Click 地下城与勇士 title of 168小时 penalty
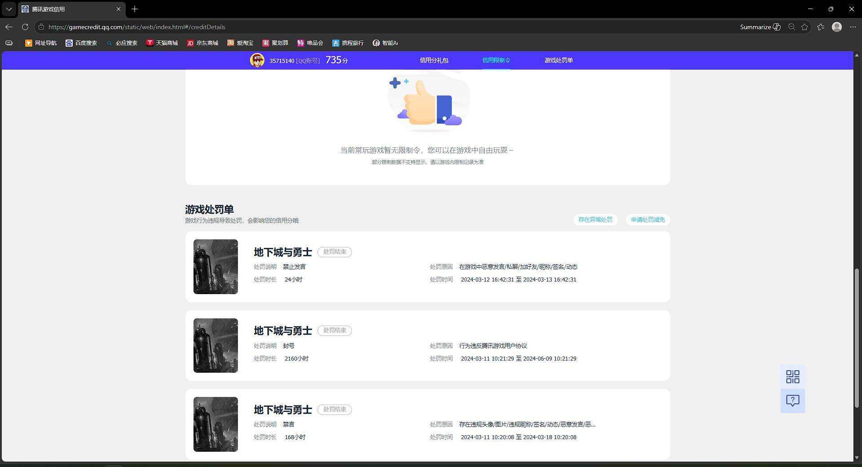The image size is (862, 467). [283, 410]
